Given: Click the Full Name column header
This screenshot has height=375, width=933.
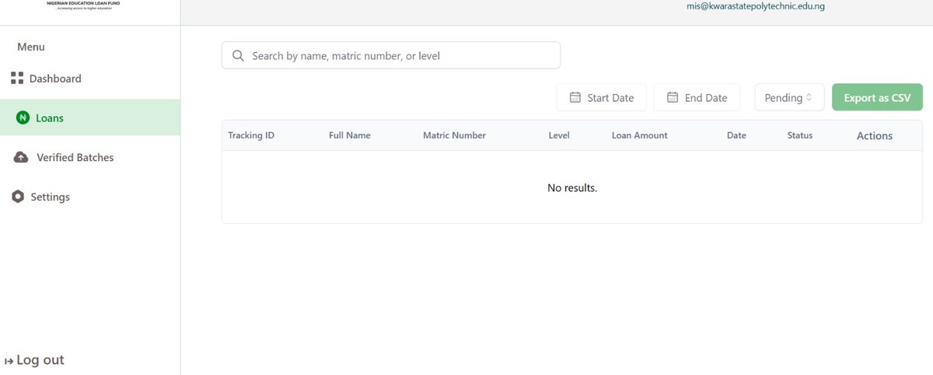Looking at the screenshot, I should coord(350,135).
